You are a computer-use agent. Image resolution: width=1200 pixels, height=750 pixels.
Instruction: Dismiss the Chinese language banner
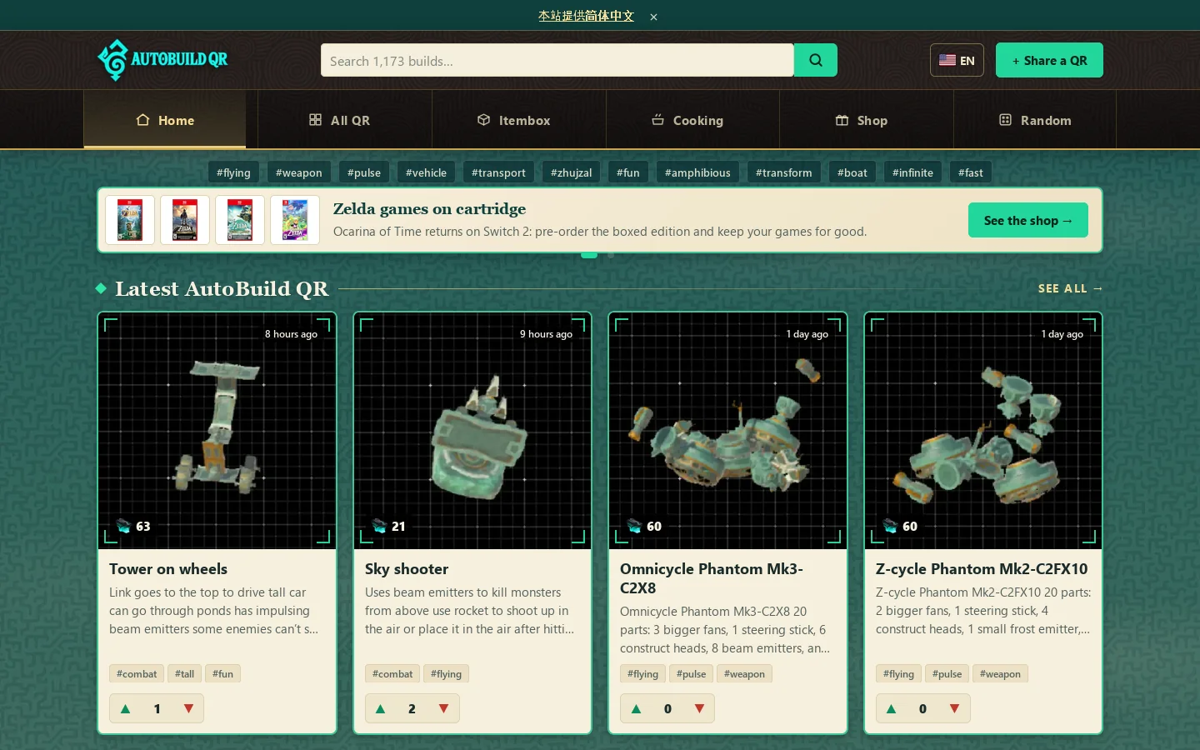[654, 17]
